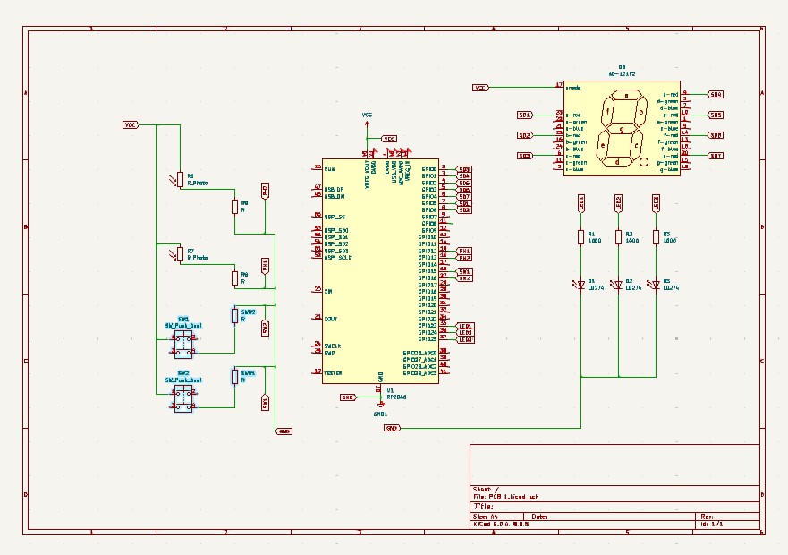
Task: Click the SD1 label left of display
Action: (524, 115)
